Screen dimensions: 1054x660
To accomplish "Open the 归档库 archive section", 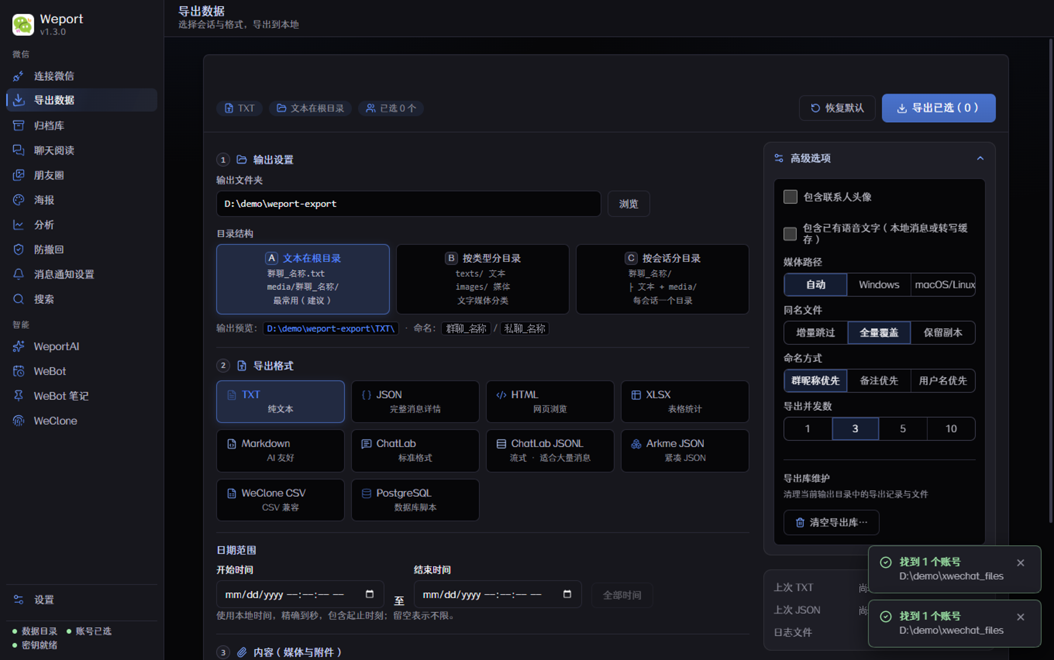I will 82,126.
